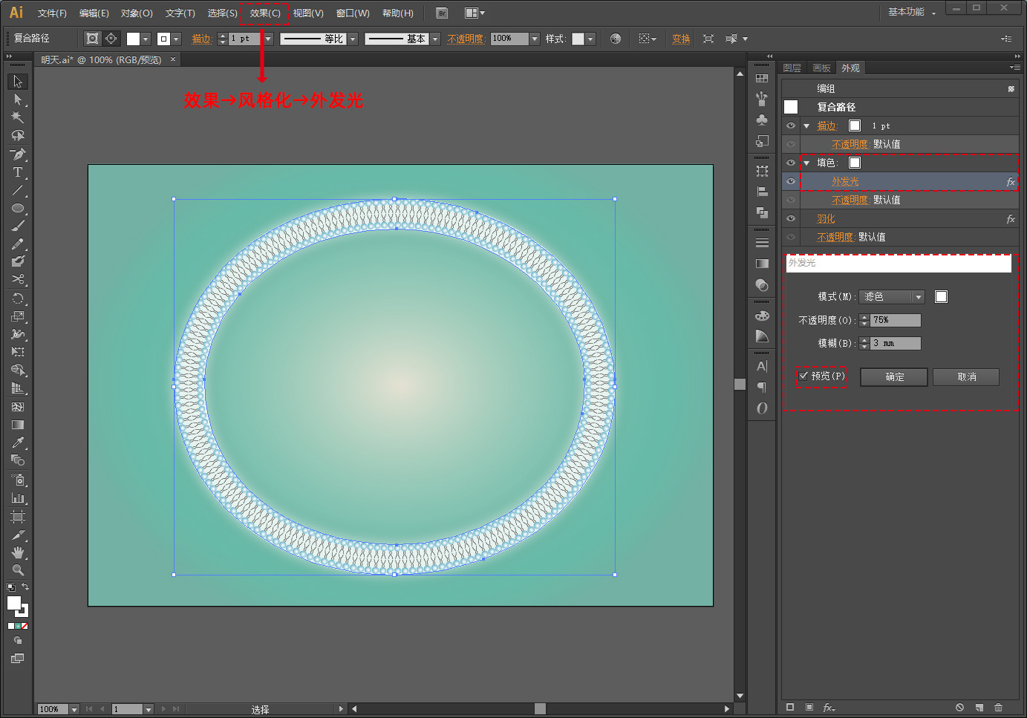Select the Hand tool
The width and height of the screenshot is (1027, 718).
[x=17, y=552]
